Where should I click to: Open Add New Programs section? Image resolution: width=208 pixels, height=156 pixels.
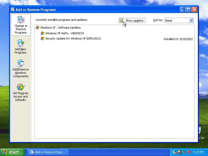(21, 47)
